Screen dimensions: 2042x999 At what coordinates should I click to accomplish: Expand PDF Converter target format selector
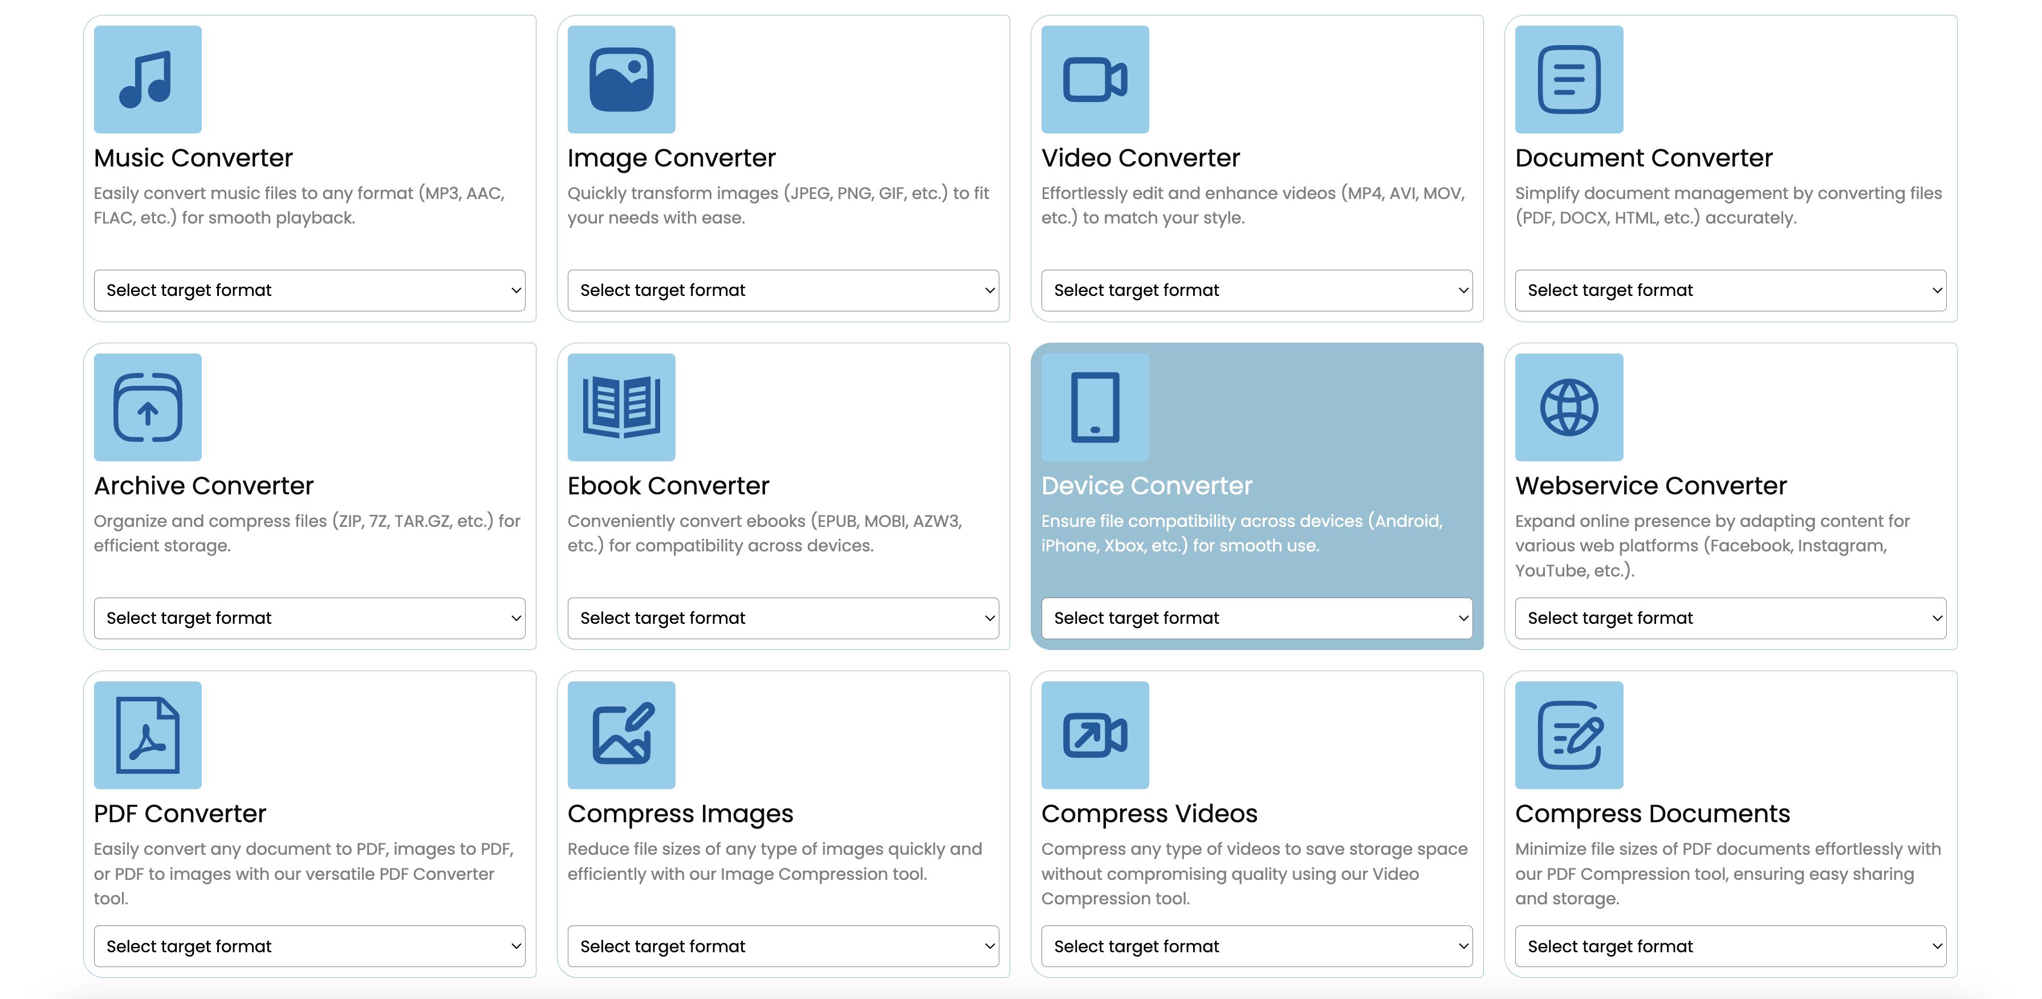pos(309,946)
